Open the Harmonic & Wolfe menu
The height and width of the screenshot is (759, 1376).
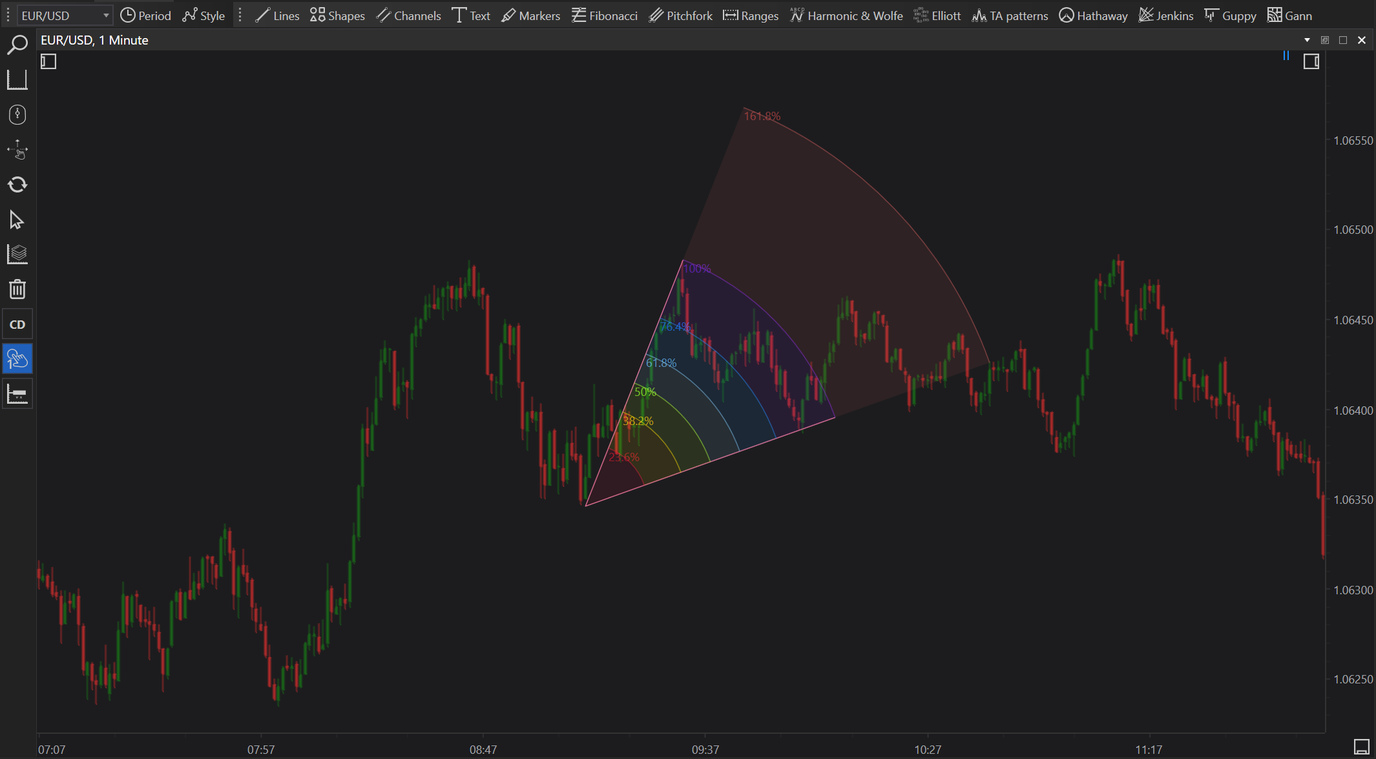tap(846, 16)
